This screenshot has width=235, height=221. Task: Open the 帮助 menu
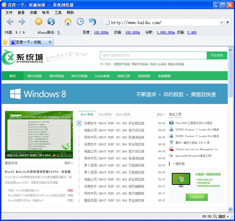click(70, 13)
